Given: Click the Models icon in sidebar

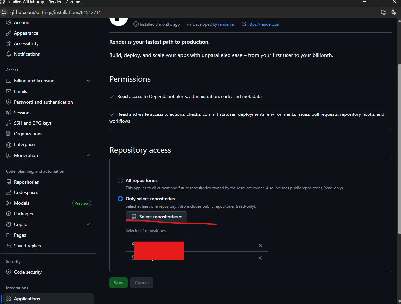Looking at the screenshot, I should pos(9,203).
